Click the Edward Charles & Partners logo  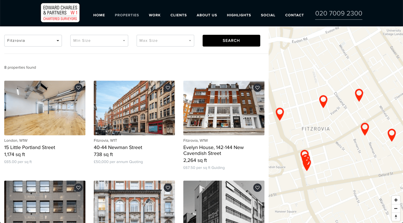(60, 13)
